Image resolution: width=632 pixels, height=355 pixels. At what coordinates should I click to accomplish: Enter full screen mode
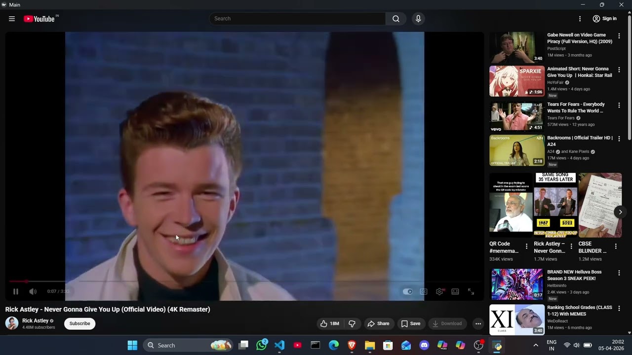471,291
